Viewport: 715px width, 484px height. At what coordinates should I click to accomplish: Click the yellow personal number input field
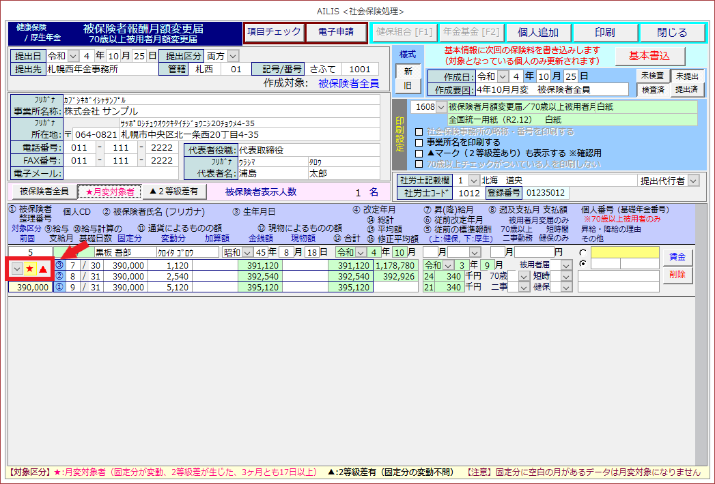click(625, 253)
